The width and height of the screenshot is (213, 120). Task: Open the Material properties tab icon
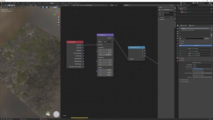(177, 58)
